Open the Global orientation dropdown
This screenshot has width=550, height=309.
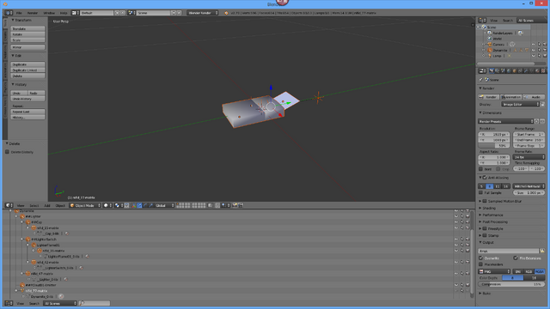(164, 206)
